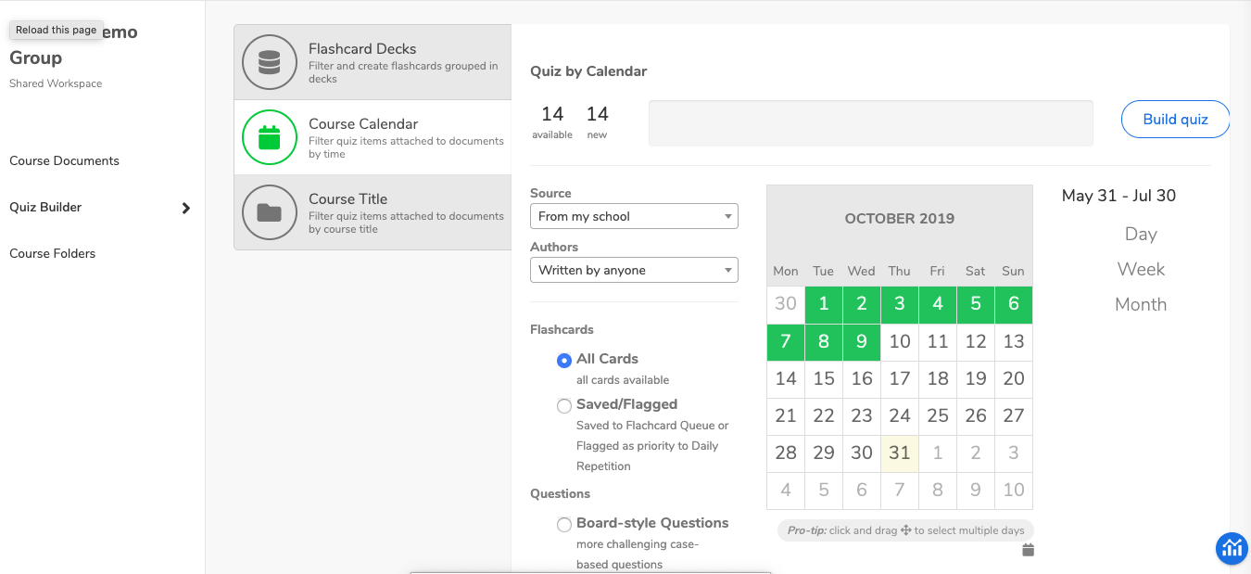The width and height of the screenshot is (1251, 574).
Task: Open the Source dropdown menu
Action: (x=634, y=216)
